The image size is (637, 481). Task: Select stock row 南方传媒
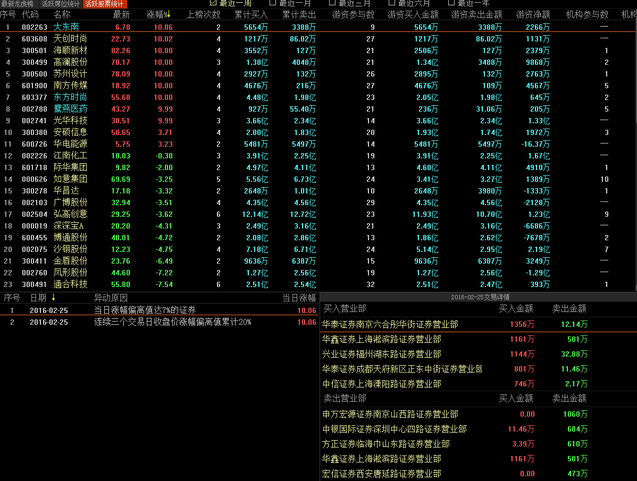click(317, 86)
